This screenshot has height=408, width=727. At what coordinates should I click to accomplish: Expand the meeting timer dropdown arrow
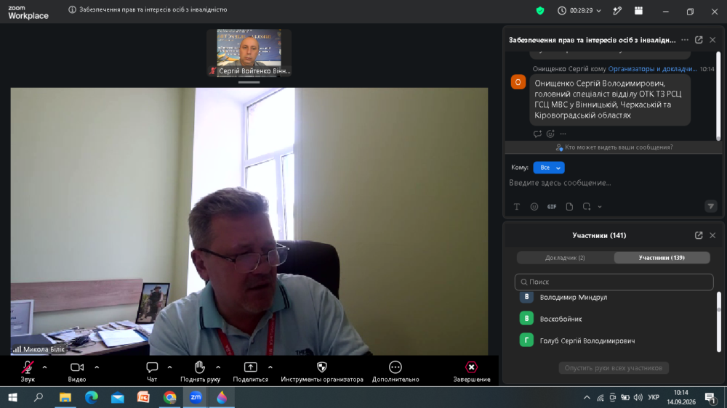pyautogui.click(x=598, y=11)
